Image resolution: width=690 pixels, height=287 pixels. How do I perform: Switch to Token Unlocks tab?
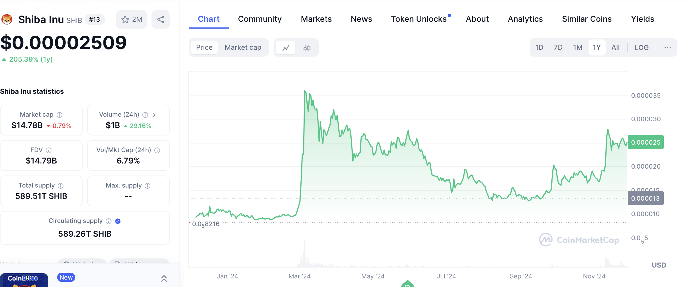coord(418,19)
